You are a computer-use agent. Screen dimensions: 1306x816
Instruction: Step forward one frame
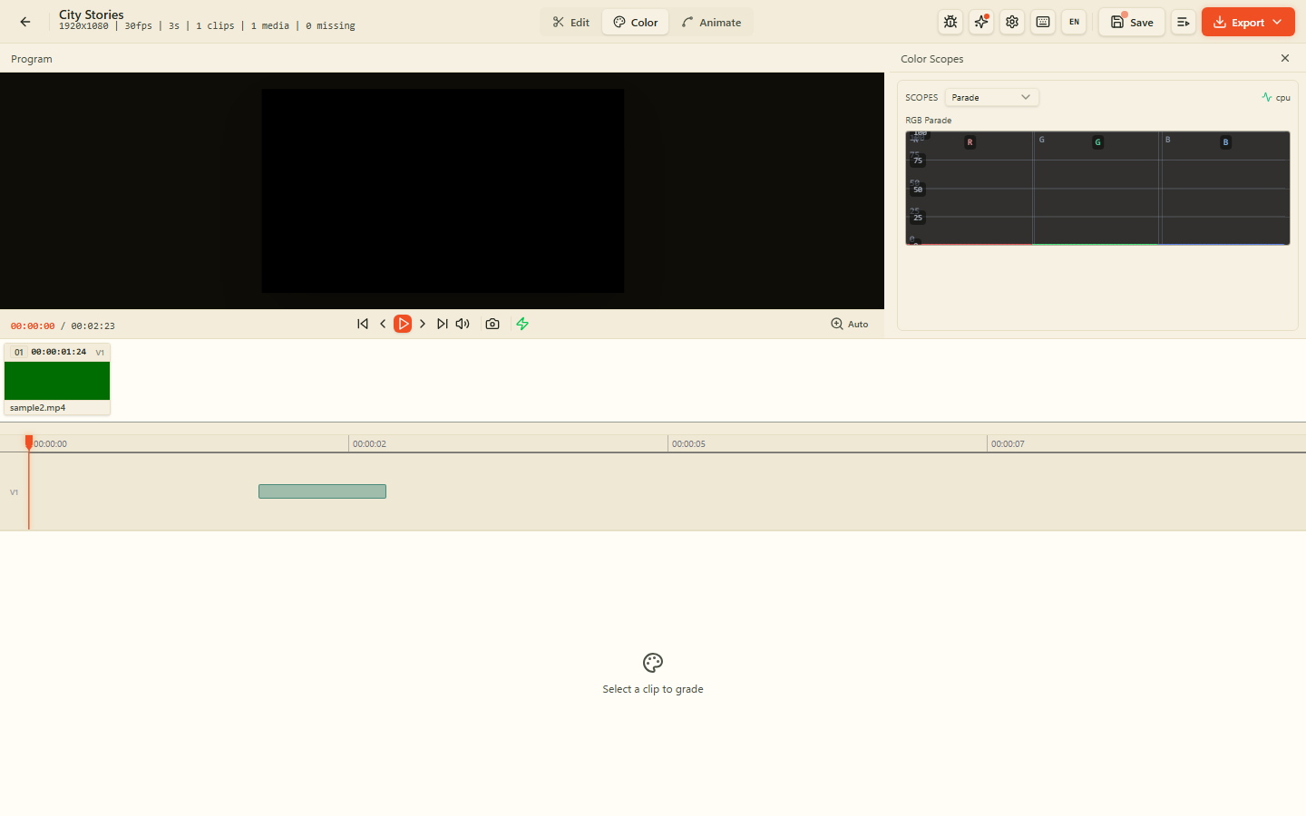pos(423,324)
